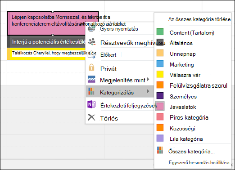The height and width of the screenshot is (170, 235).
Task: Click Az összes kategória törlése
Action: [x=199, y=19]
